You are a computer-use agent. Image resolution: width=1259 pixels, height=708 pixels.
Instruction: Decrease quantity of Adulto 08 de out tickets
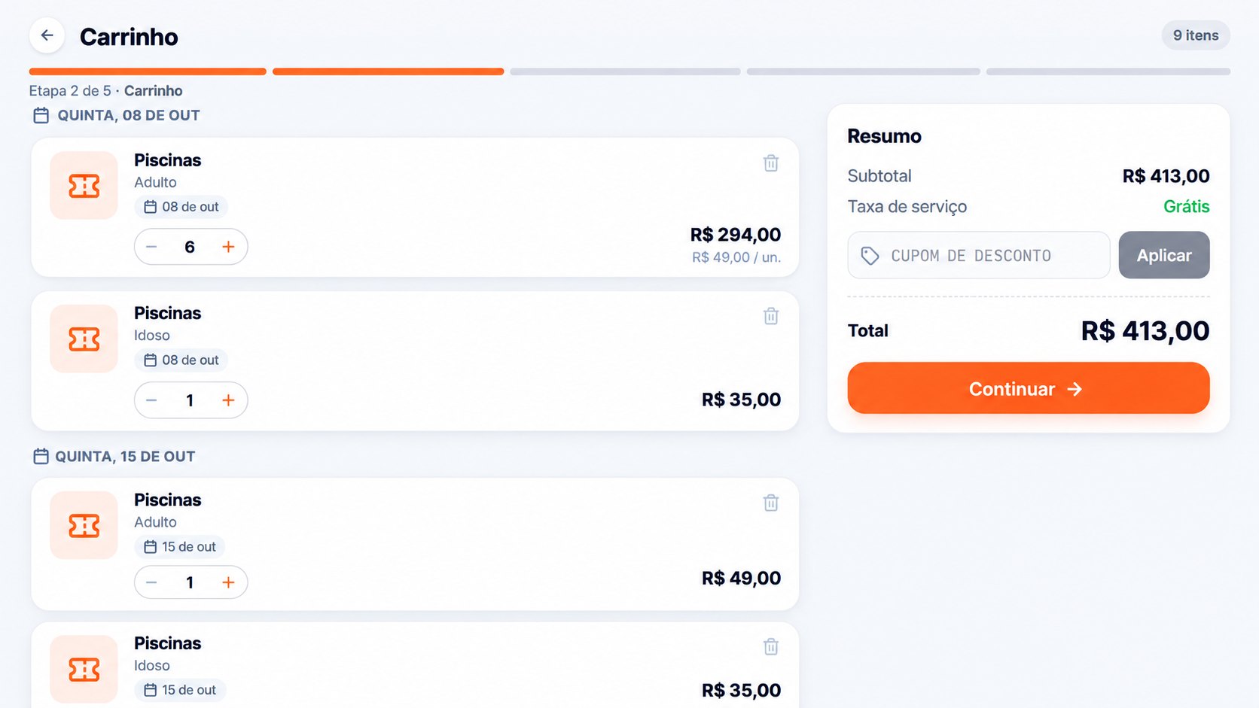[x=151, y=247]
